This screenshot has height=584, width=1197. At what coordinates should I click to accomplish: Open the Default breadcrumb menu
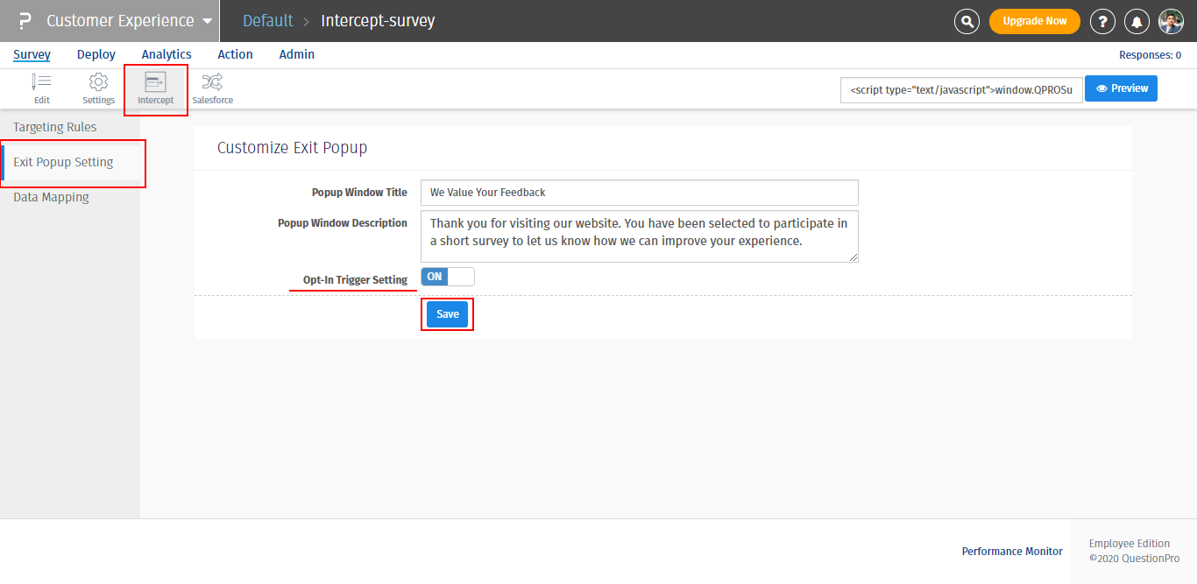267,20
